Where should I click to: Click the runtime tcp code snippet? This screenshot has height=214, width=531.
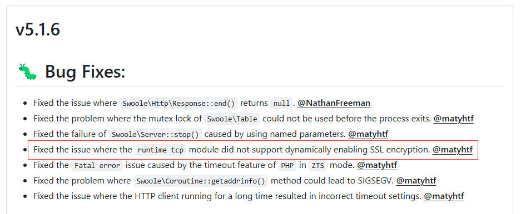point(161,150)
